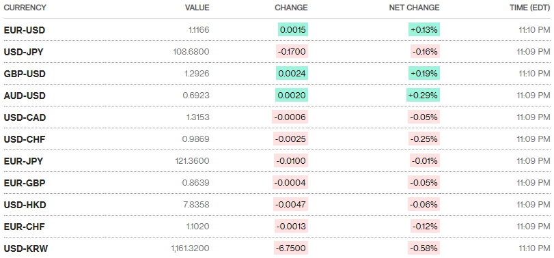Select the EUR-GBP value 0.8639
554x258 pixels.
coord(196,183)
